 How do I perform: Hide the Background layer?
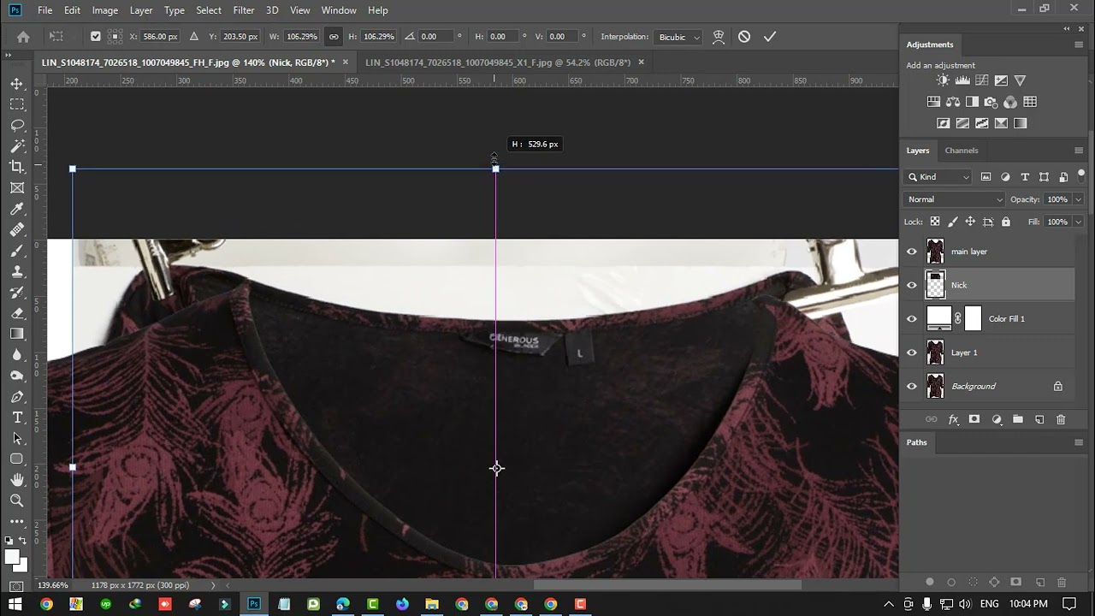pyautogui.click(x=912, y=386)
